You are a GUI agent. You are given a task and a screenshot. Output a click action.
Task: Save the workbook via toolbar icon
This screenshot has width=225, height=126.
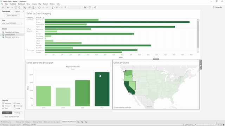click(15, 7)
